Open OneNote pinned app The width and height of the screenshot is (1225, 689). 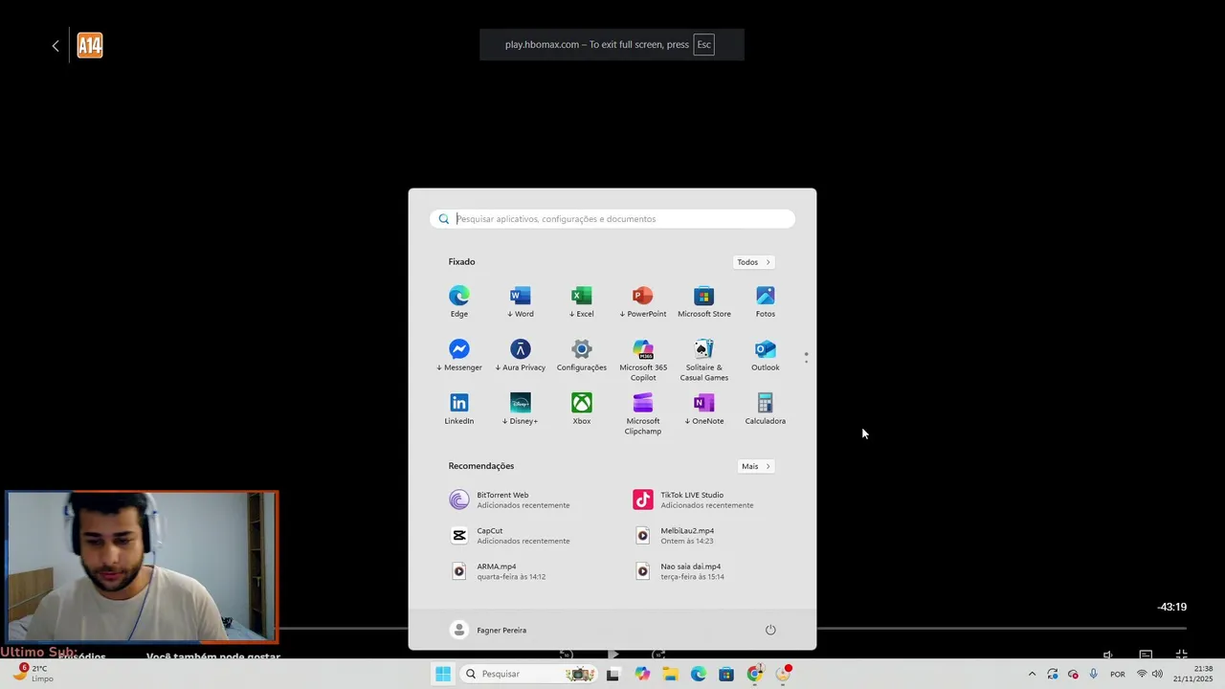704,409
